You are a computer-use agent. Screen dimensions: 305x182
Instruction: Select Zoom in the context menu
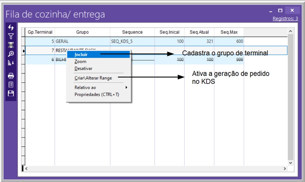(x=80, y=61)
